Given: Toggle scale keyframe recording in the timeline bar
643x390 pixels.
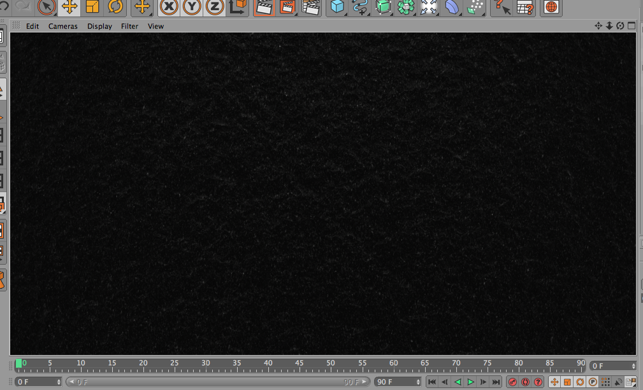Looking at the screenshot, I should (567, 382).
